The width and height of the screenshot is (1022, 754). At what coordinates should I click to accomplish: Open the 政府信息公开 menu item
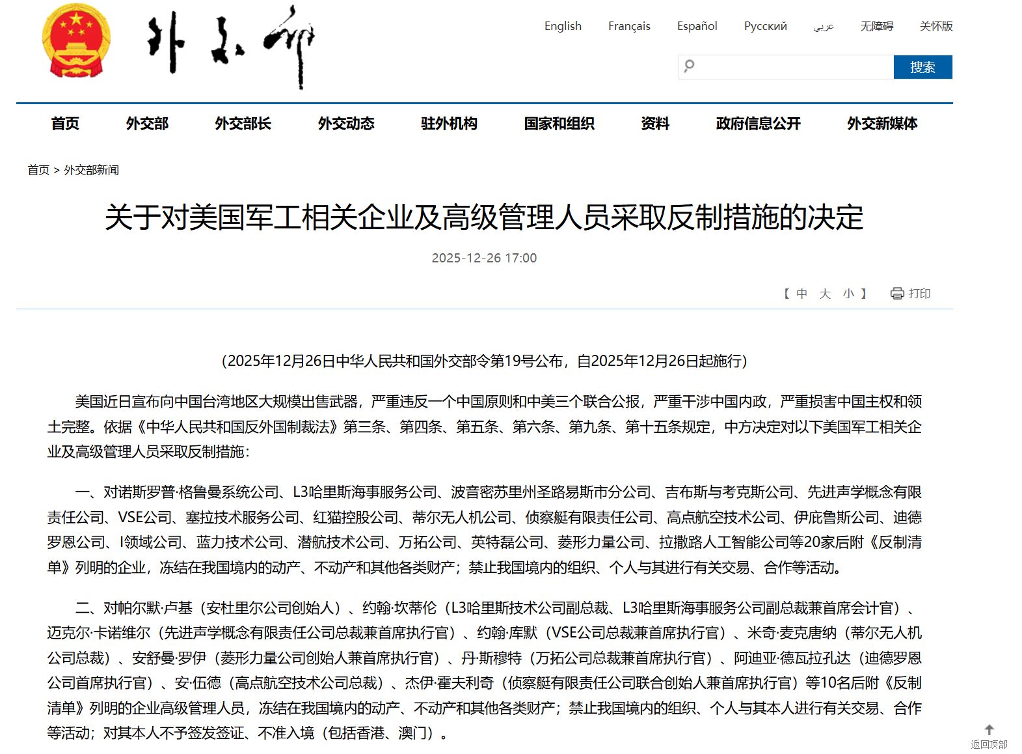tap(758, 124)
